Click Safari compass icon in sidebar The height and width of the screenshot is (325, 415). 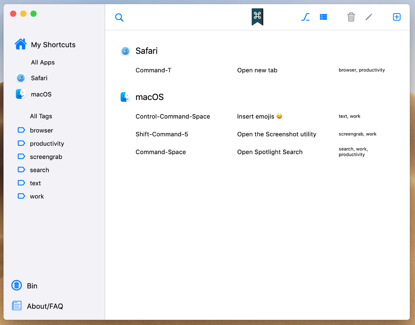pyautogui.click(x=21, y=78)
